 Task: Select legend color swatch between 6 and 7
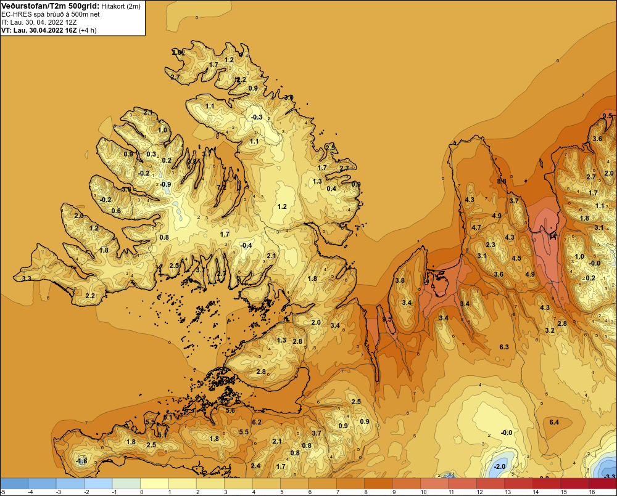coord(322,484)
